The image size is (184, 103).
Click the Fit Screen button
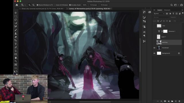93,5
